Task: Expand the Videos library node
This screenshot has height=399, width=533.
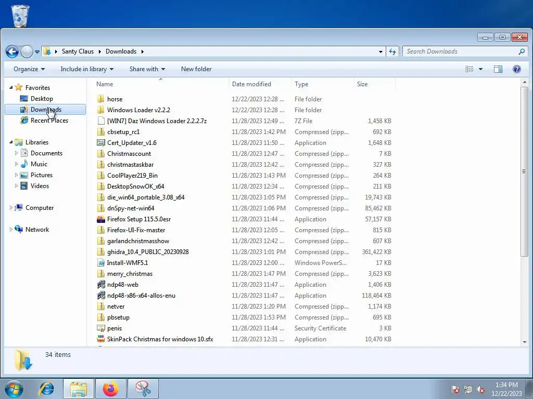Action: click(16, 185)
